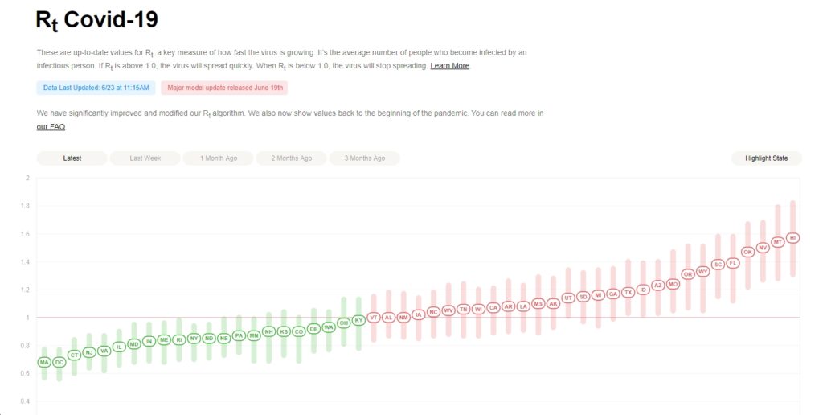Viewport: 823px width, 415px height.
Task: Select the VT state marker
Action: pyautogui.click(x=373, y=318)
